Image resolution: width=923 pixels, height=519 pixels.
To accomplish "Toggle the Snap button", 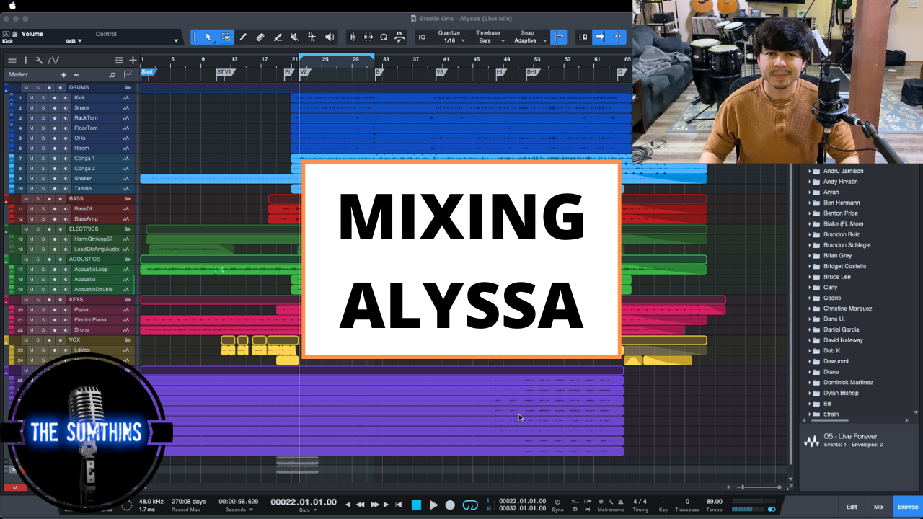I will (x=558, y=37).
